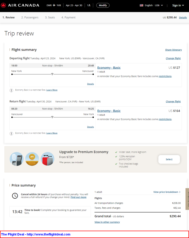Open the Site feedback side tab
This screenshot has height=238, width=189.
coord(187,199)
